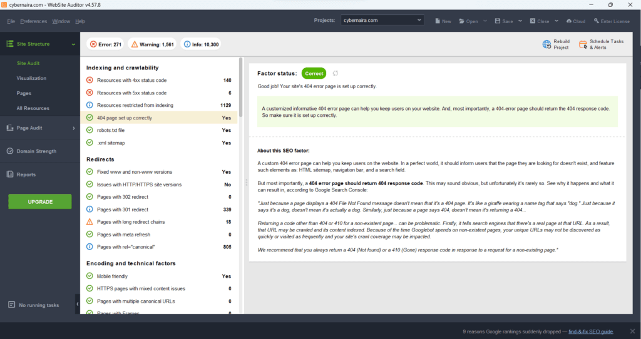Click the green UPGRADE button
Viewport: 641px width, 339px height.
click(40, 202)
